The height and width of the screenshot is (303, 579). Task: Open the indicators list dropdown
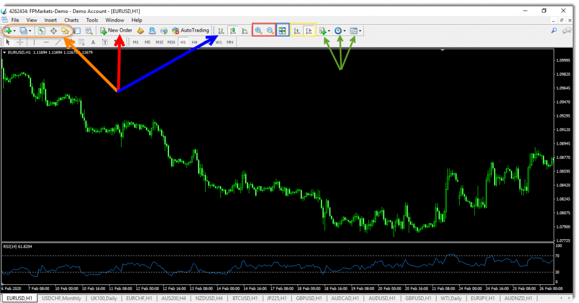point(324,31)
